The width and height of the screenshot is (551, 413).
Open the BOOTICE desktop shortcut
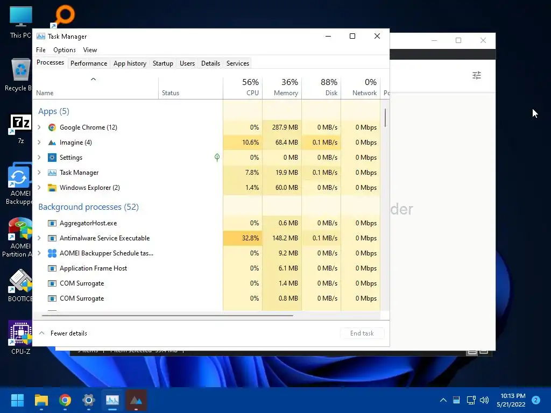click(20, 286)
